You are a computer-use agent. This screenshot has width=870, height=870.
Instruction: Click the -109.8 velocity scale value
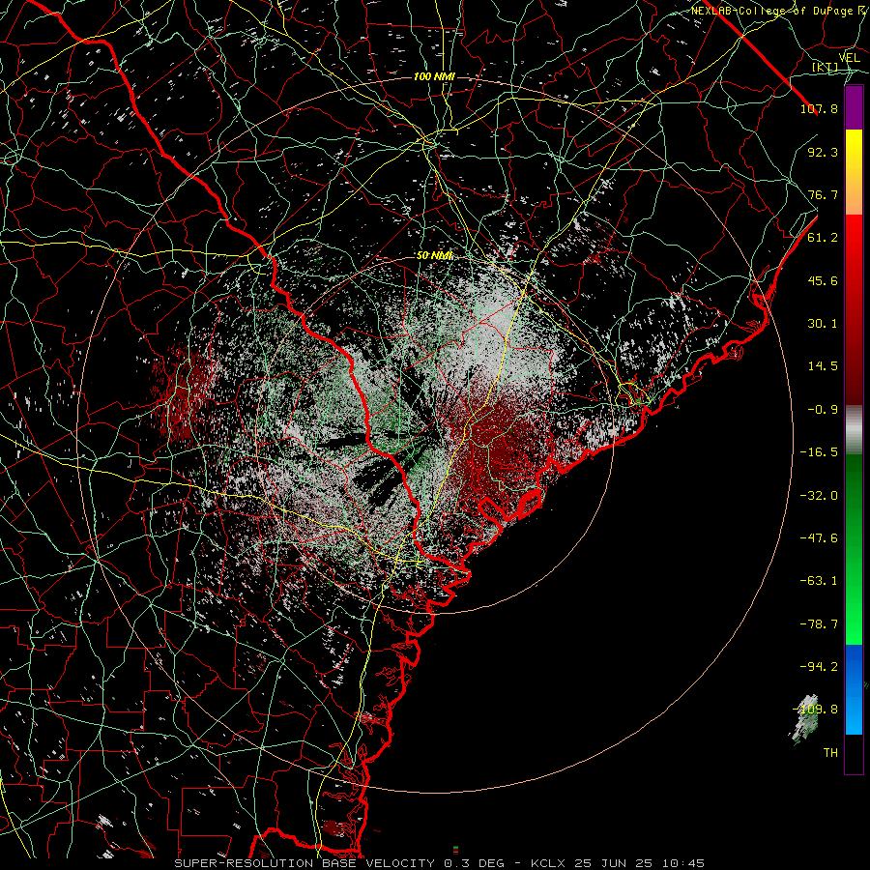(x=816, y=710)
